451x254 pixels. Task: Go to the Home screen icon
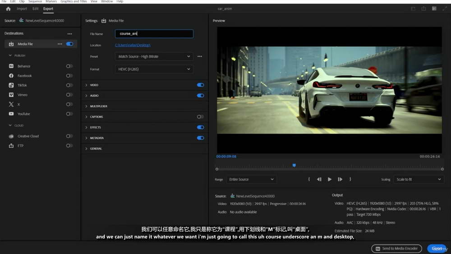click(8, 9)
